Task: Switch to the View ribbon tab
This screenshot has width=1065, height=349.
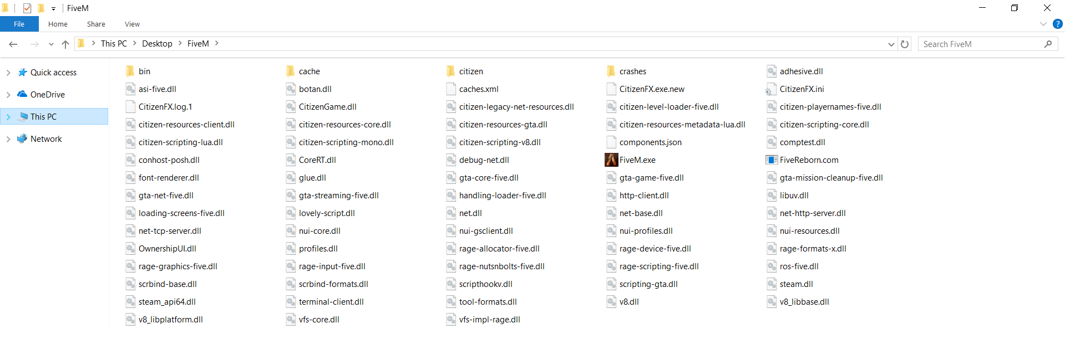Action: 132,24
